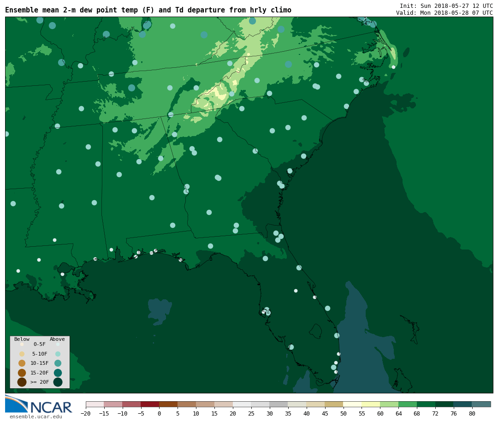This screenshot has height=422, width=498.
Task: Select the 72 to 76 dark green swatch
Action: (x=445, y=404)
